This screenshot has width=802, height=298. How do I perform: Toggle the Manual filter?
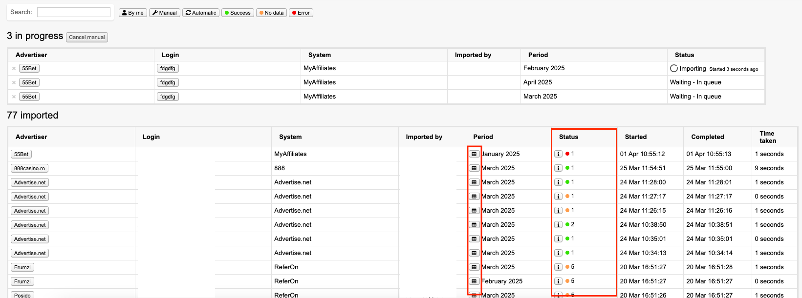(x=165, y=13)
